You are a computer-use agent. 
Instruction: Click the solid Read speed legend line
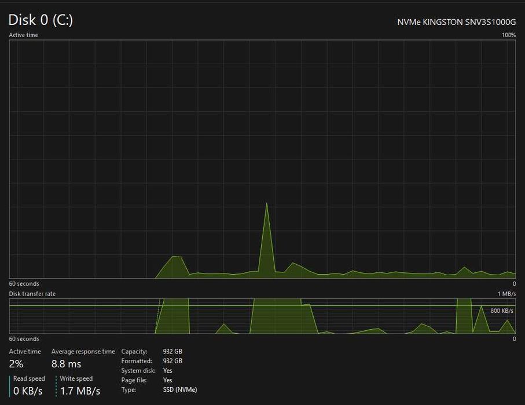coord(10,386)
